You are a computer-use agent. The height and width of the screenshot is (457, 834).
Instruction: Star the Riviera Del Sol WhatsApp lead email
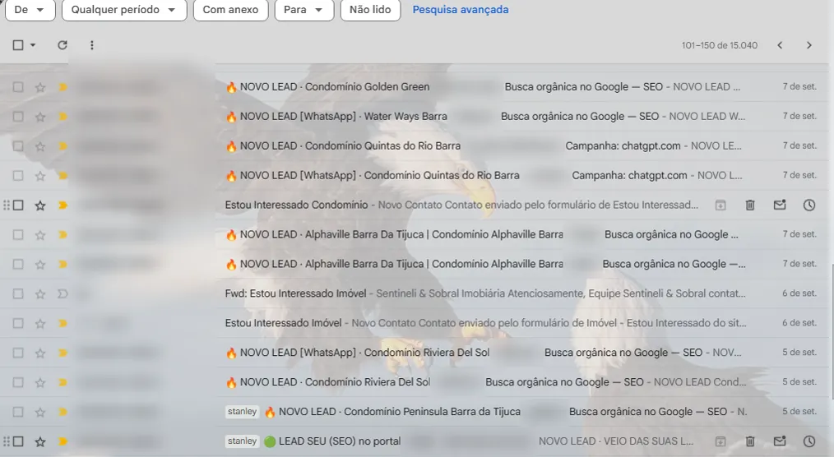(40, 353)
